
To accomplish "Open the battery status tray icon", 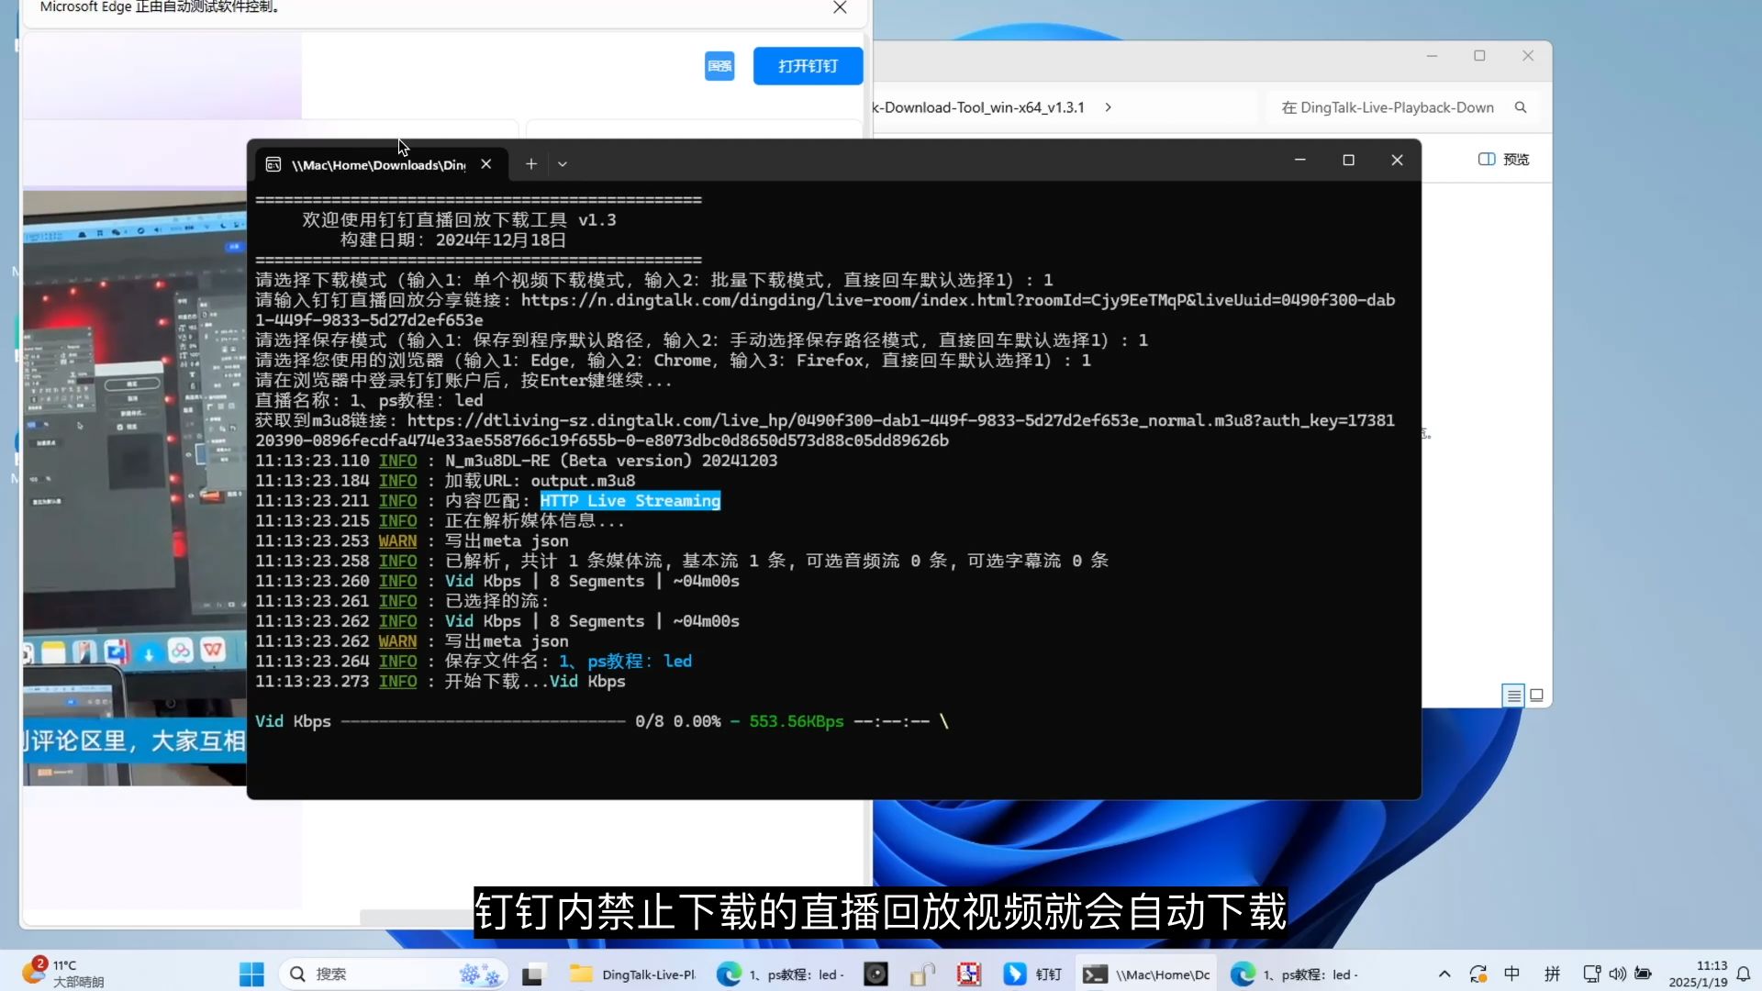I will (x=1643, y=974).
